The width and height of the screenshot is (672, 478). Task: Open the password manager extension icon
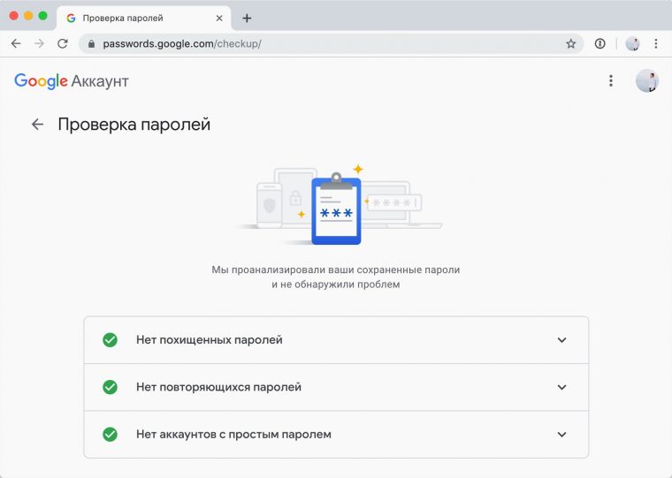[600, 43]
